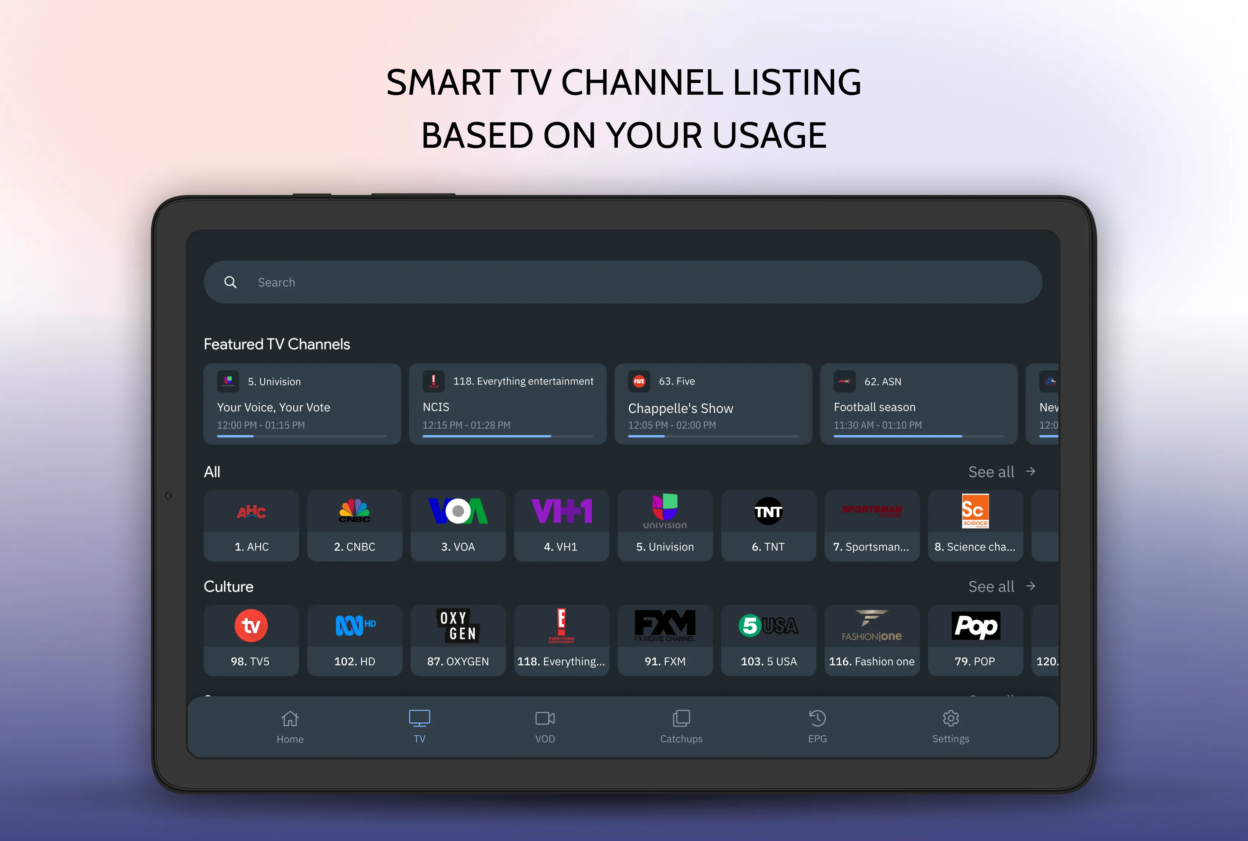Click progress bar of Football season program
The height and width of the screenshot is (841, 1248).
click(919, 436)
